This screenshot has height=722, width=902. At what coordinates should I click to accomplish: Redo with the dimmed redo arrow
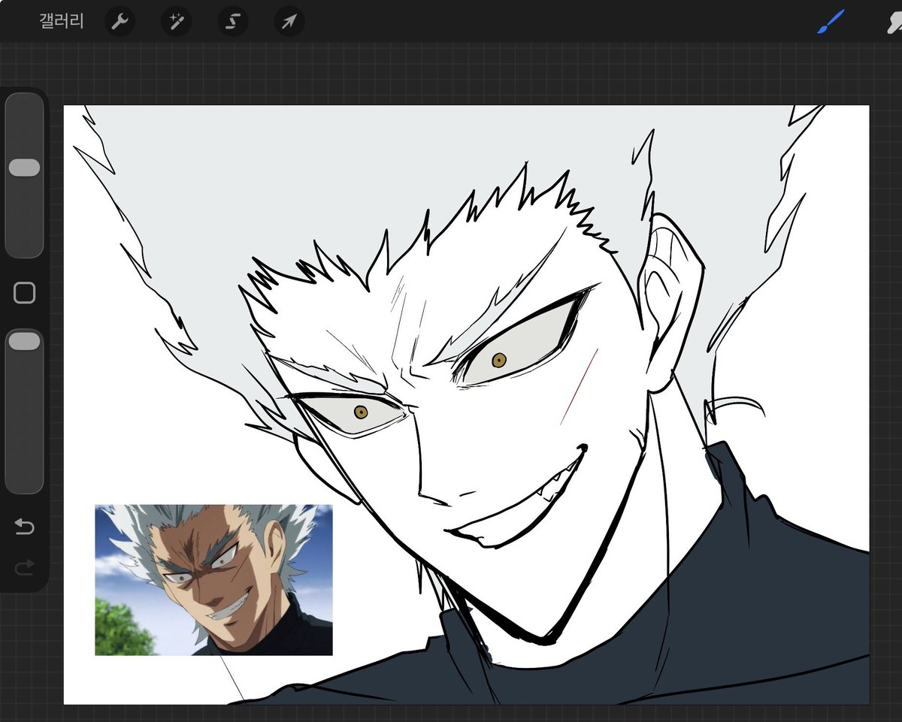click(25, 567)
